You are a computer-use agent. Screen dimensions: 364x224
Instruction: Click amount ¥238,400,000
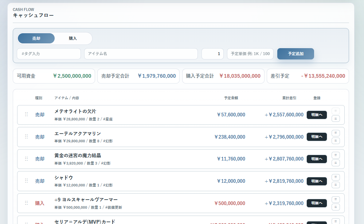click(x=230, y=137)
